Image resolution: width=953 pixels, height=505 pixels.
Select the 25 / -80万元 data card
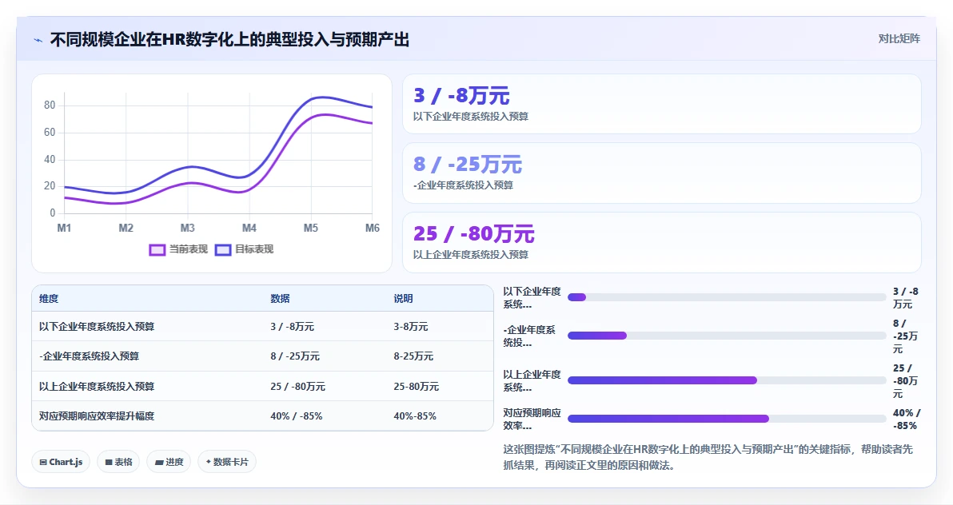[x=661, y=242]
